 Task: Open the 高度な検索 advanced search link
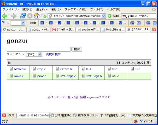tap(53, 54)
